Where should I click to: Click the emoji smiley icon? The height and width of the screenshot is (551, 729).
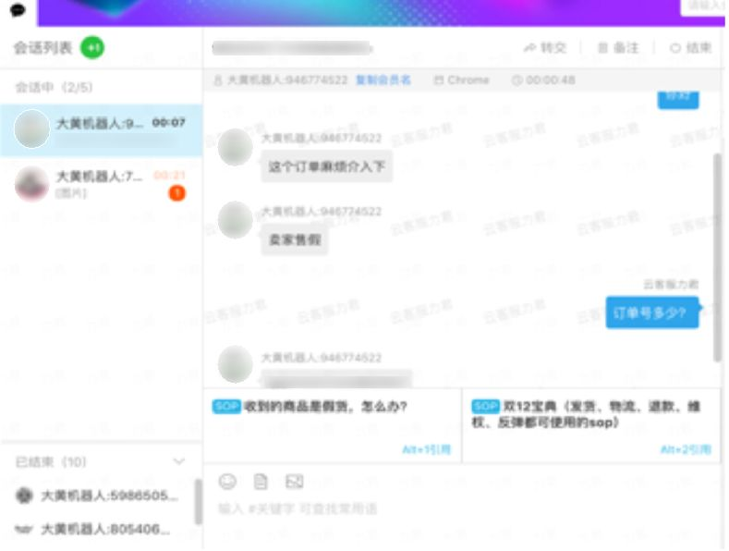227,481
